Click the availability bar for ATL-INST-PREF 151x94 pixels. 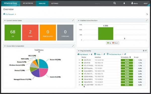coord(127,85)
